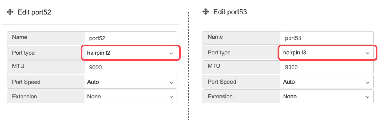Viewport: 386px width, 125px height.
Task: Expand port53 Port Speed Auto dropdown
Action: (x=327, y=82)
